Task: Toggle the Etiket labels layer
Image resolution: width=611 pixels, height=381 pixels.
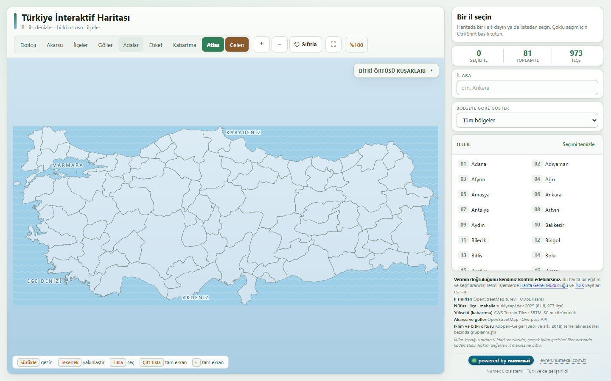Action: (x=156, y=45)
